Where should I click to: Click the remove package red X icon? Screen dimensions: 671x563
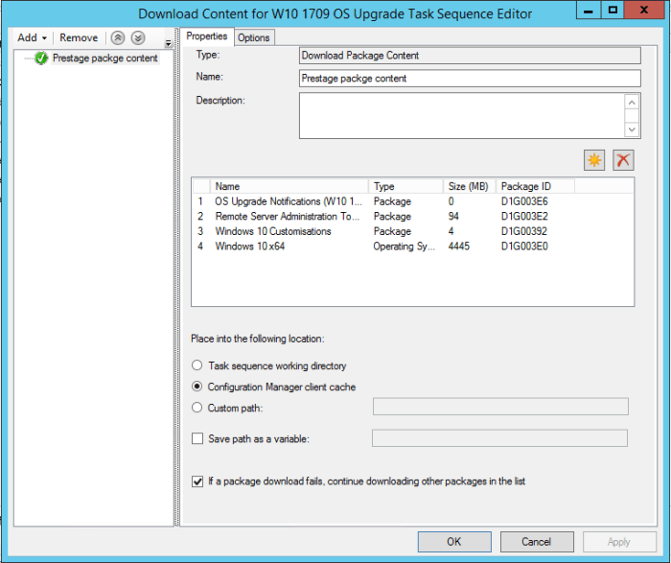(623, 161)
